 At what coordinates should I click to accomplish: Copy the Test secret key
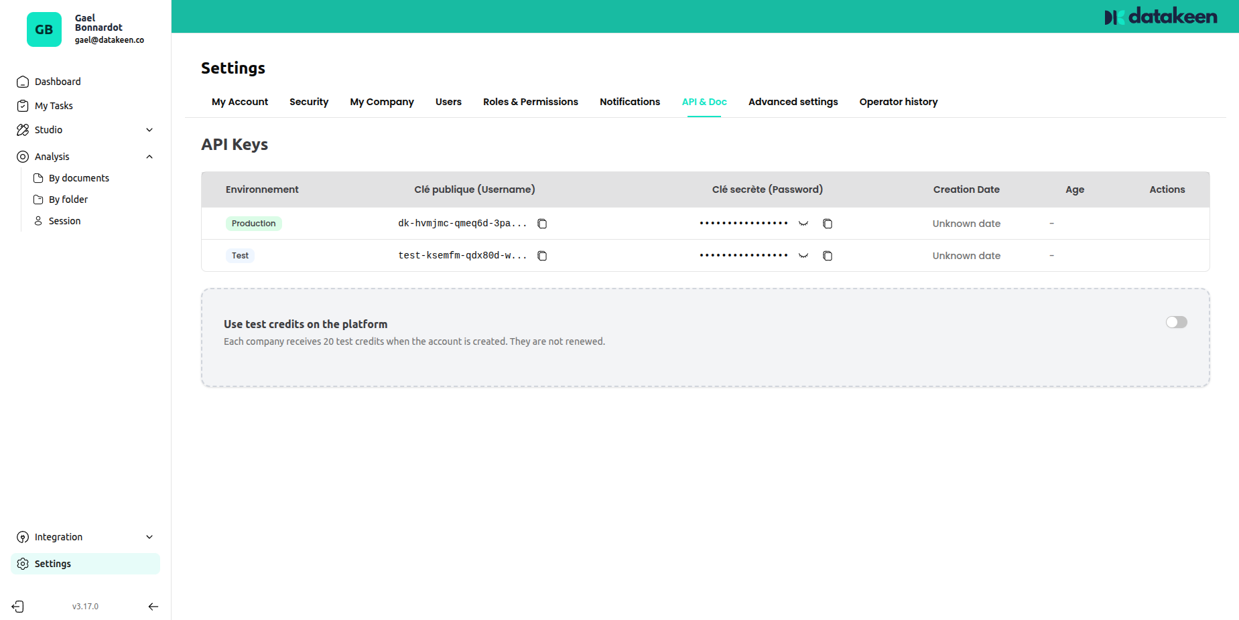(828, 255)
